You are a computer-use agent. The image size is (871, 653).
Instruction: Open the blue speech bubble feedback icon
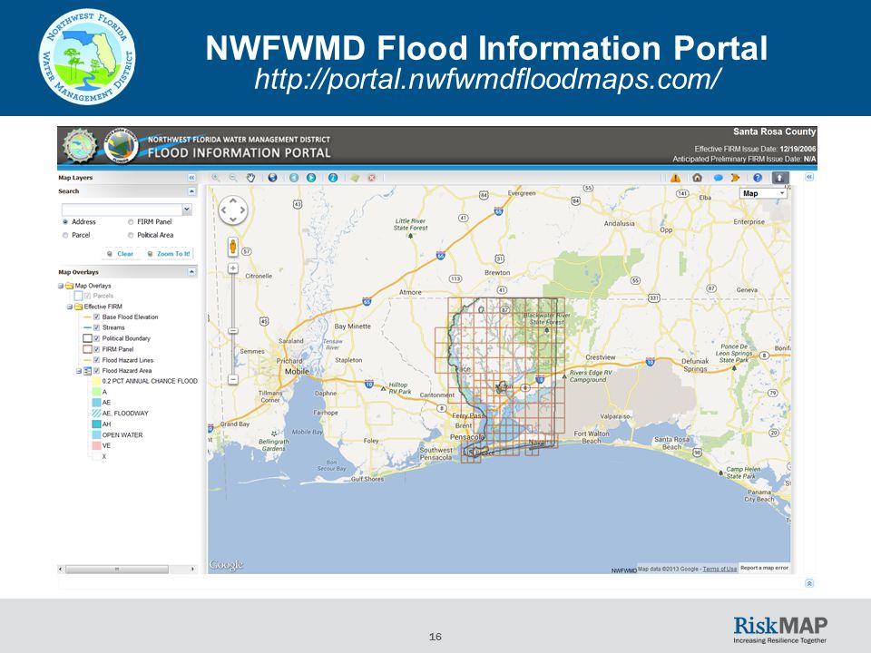click(x=718, y=178)
